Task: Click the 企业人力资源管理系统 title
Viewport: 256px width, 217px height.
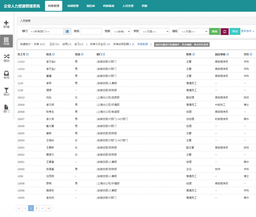Action: [22, 6]
